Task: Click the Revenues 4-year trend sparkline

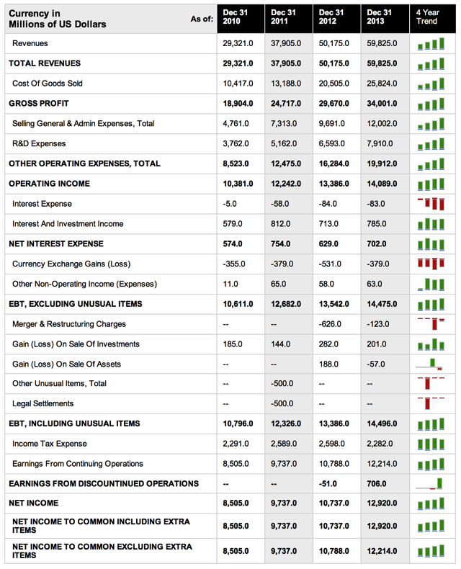Action: tap(431, 44)
